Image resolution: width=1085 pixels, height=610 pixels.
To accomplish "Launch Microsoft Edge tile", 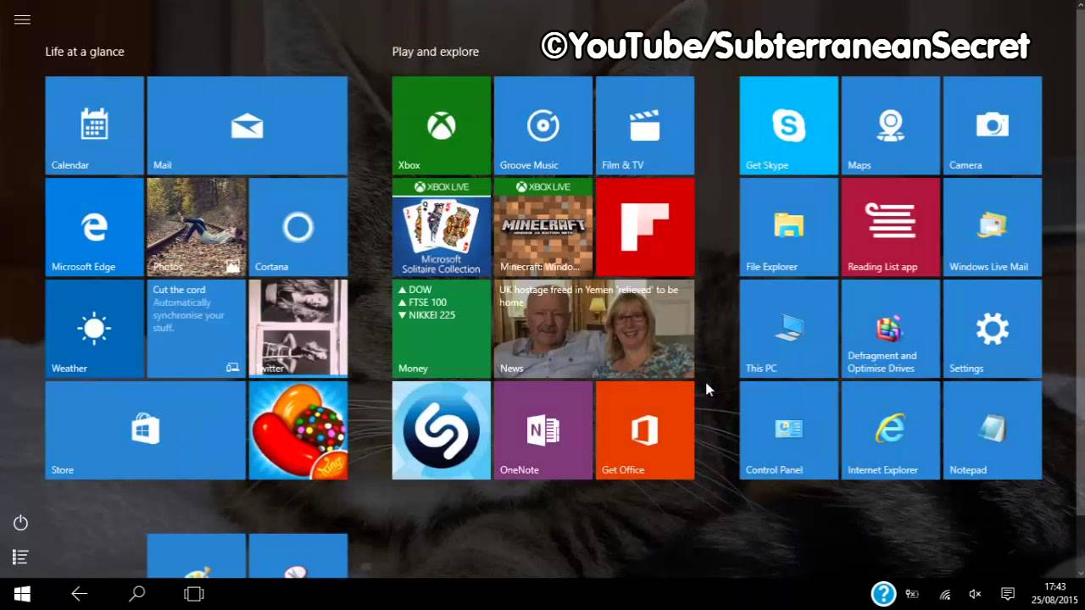I will click(x=94, y=227).
